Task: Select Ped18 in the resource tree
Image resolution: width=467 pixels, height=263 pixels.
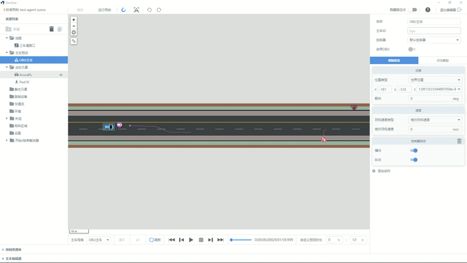Action: 24,82
